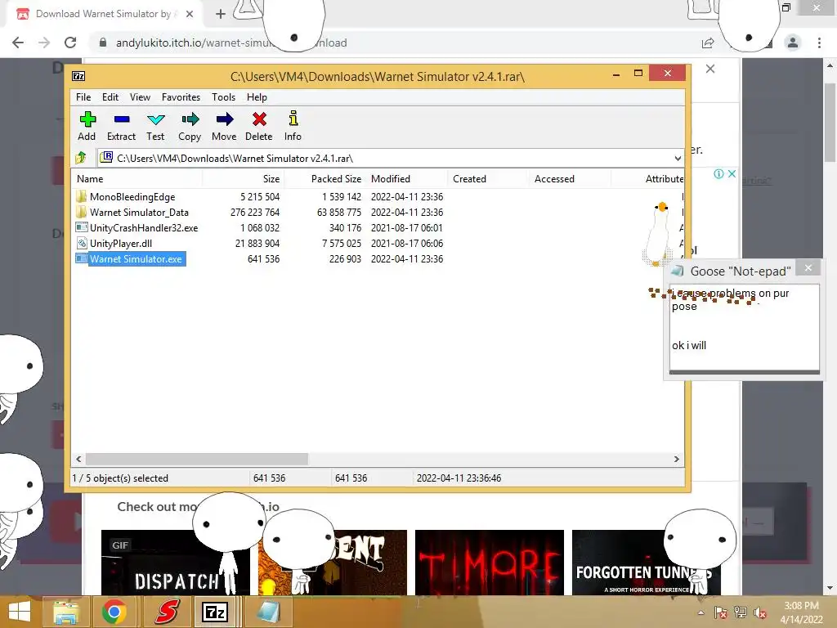Sort by the Name column header
This screenshot has width=837, height=628.
(x=137, y=179)
